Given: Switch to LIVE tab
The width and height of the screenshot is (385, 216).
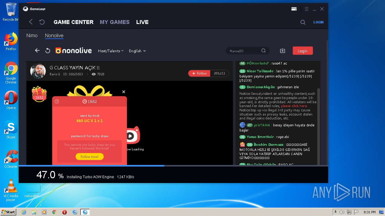Looking at the screenshot, I should click(x=142, y=22).
